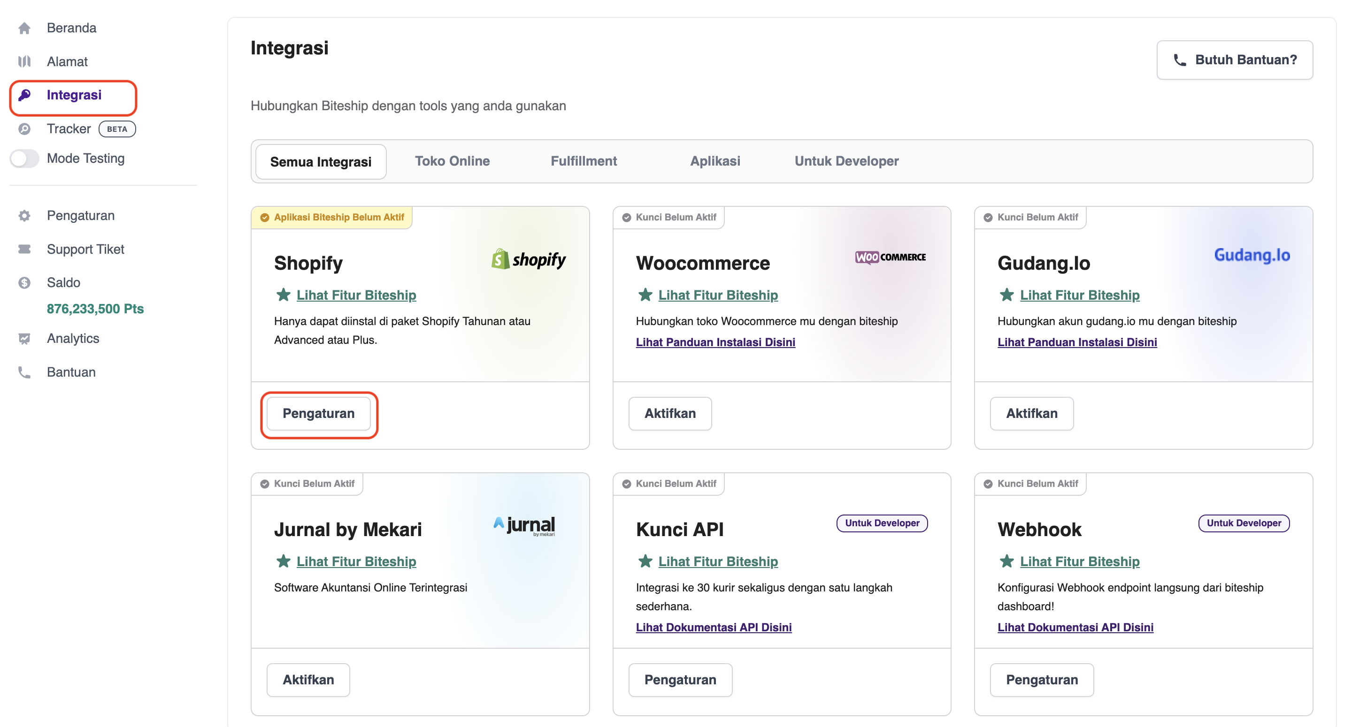Click Aktifkan on the Woocommerce card
The image size is (1367, 727).
click(670, 414)
